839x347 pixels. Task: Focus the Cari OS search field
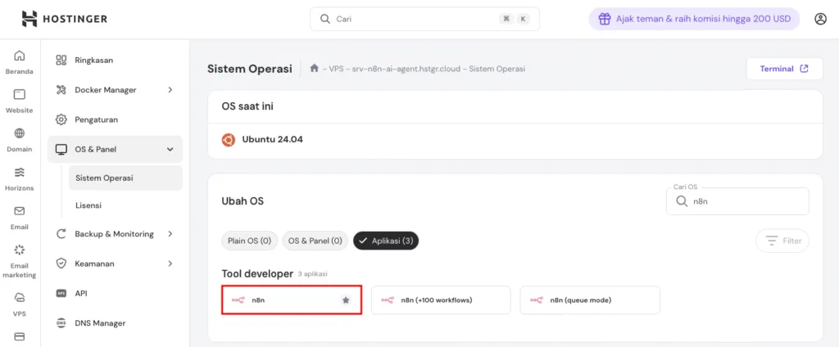click(737, 201)
